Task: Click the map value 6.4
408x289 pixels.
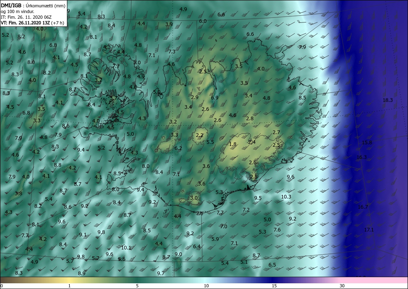Action: (197, 246)
